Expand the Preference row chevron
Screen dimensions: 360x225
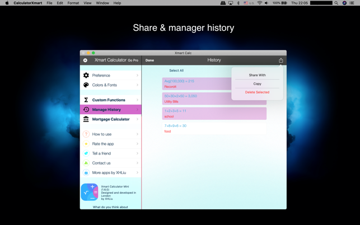pyautogui.click(x=137, y=76)
